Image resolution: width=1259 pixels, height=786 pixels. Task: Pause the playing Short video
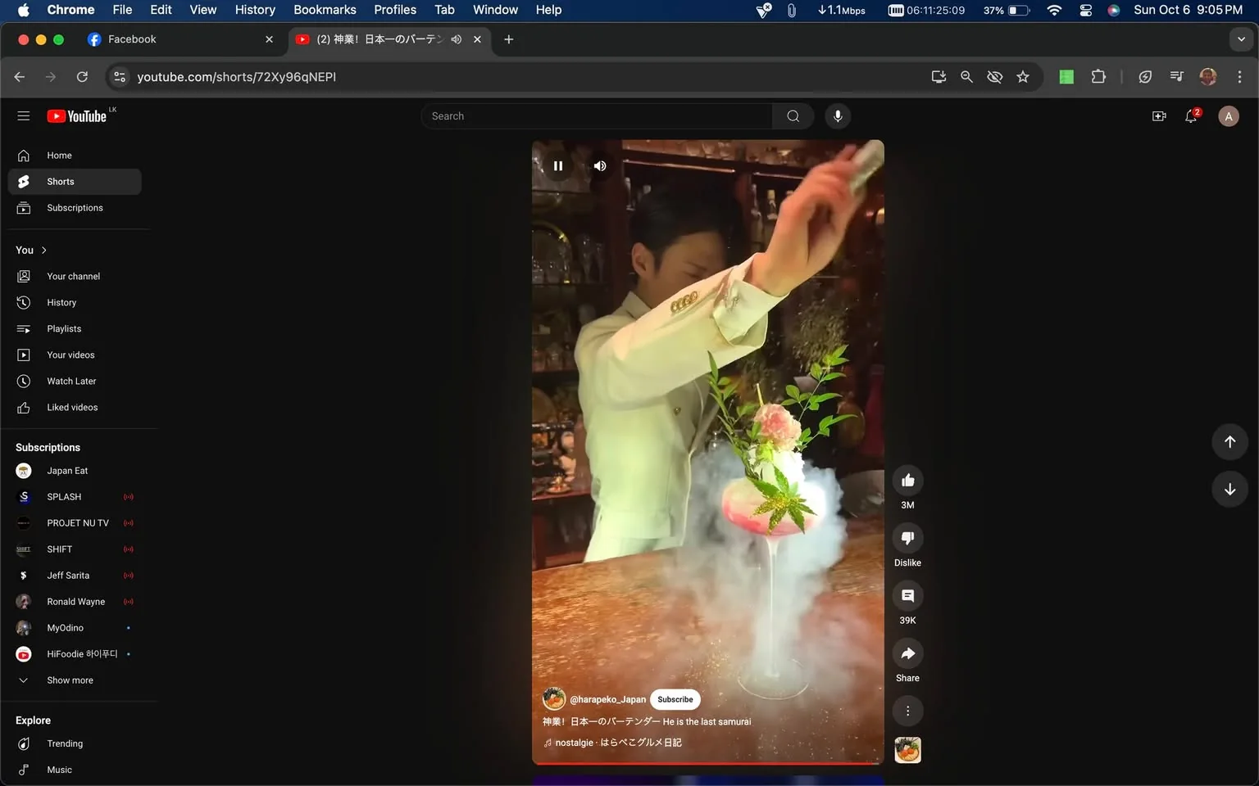[558, 165]
